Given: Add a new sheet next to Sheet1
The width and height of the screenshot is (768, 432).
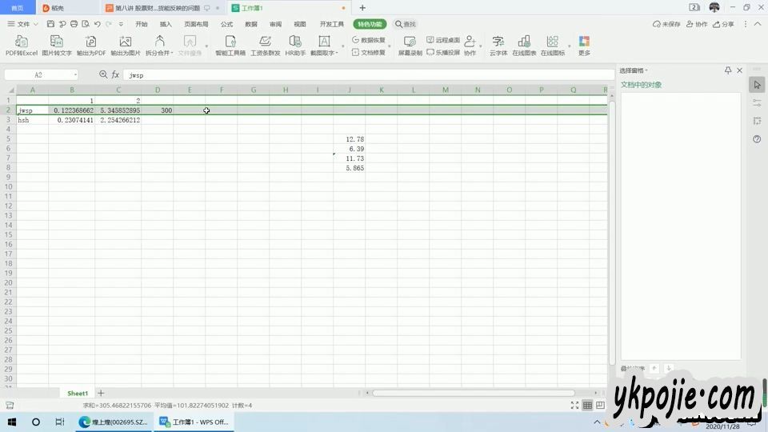Looking at the screenshot, I should (x=101, y=393).
